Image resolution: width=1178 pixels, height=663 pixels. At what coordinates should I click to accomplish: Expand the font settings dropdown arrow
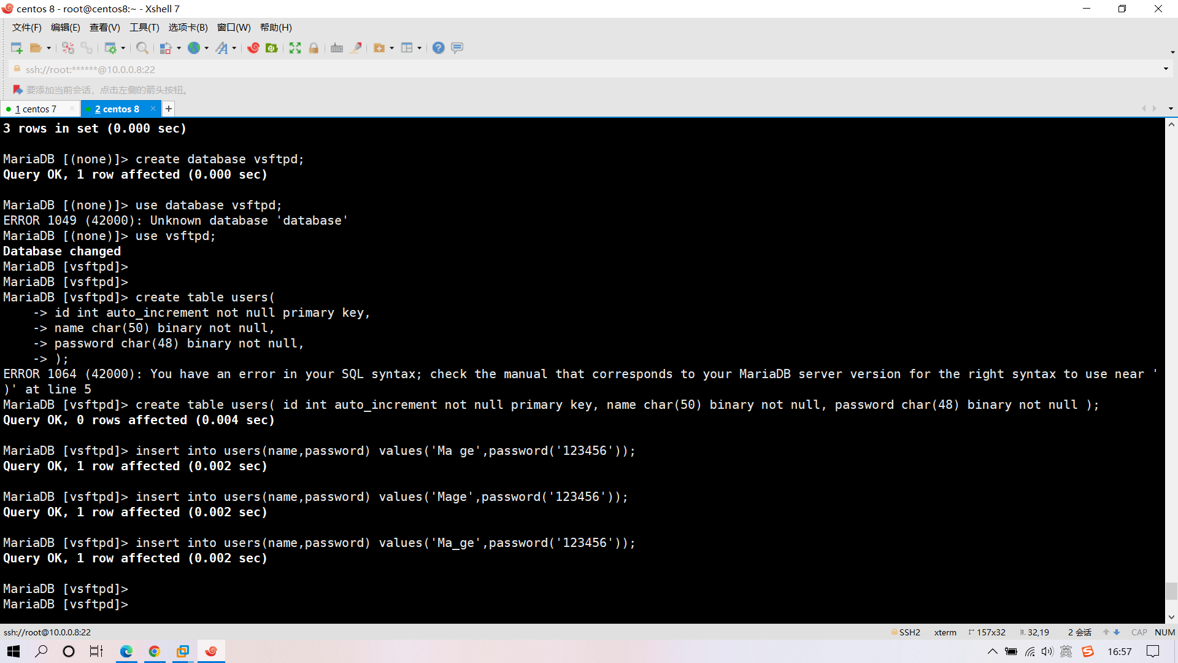(x=234, y=48)
